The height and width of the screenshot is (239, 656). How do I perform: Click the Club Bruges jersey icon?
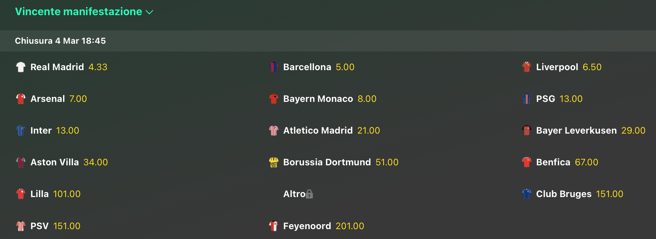[527, 194]
